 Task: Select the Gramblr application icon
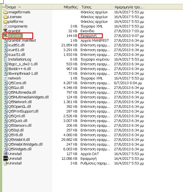[6, 36]
